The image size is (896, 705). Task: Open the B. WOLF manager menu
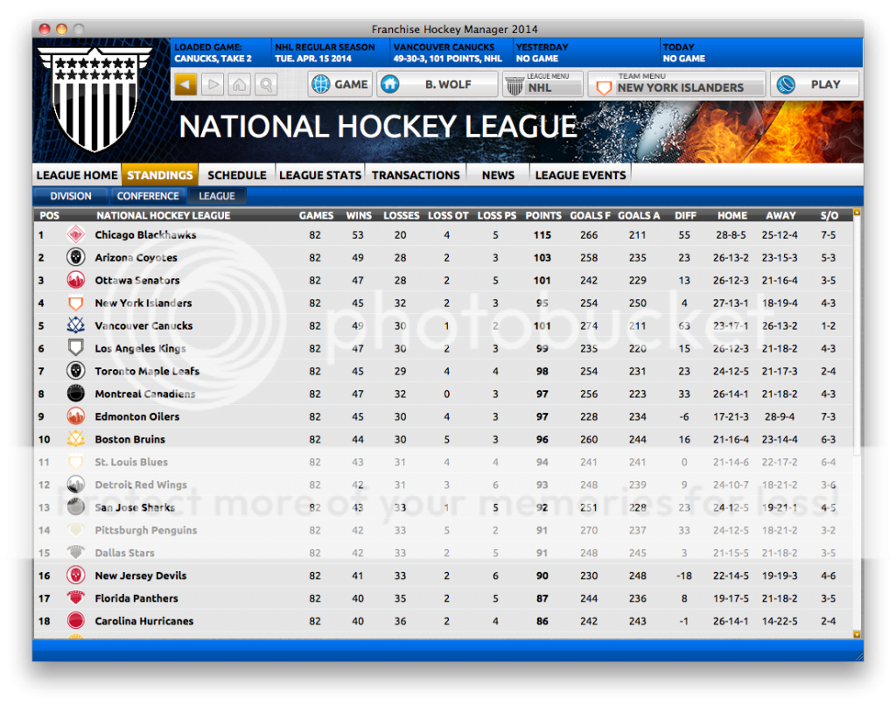point(437,85)
